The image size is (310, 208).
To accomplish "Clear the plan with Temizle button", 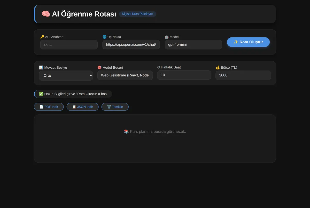I will click(x=115, y=107).
